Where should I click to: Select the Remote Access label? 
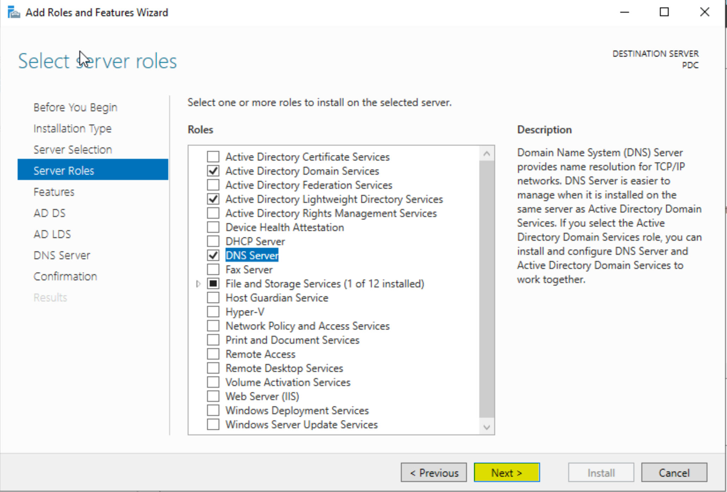click(260, 354)
